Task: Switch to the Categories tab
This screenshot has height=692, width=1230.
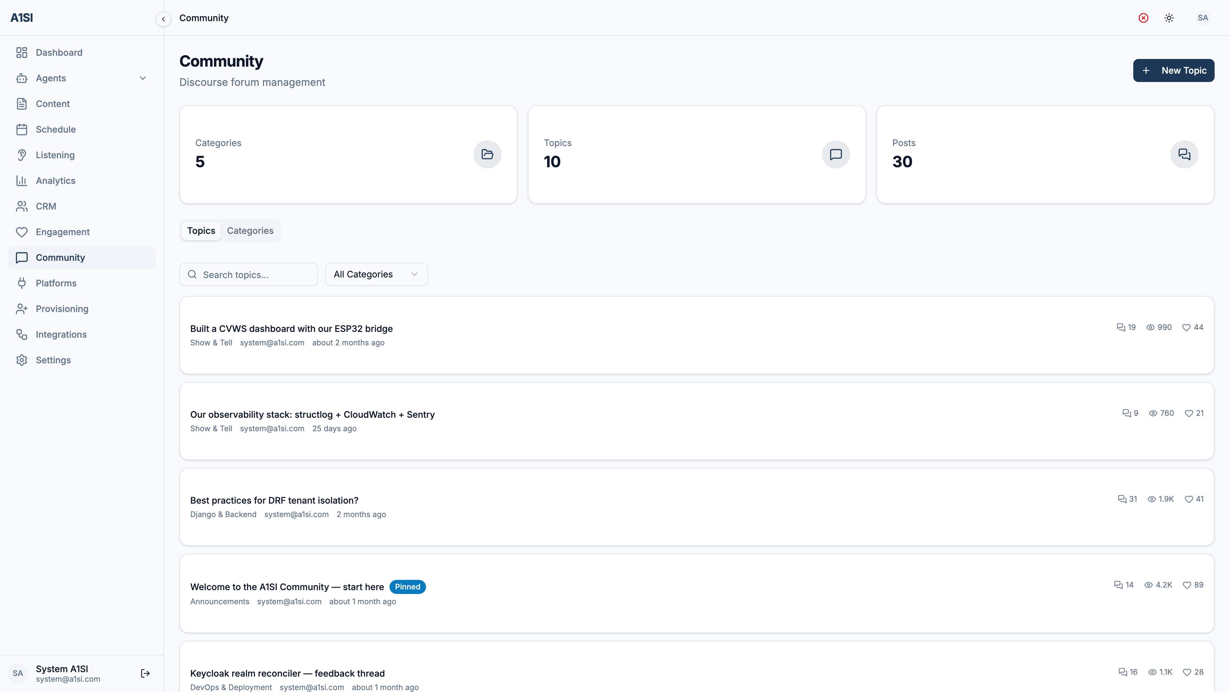Action: point(250,231)
